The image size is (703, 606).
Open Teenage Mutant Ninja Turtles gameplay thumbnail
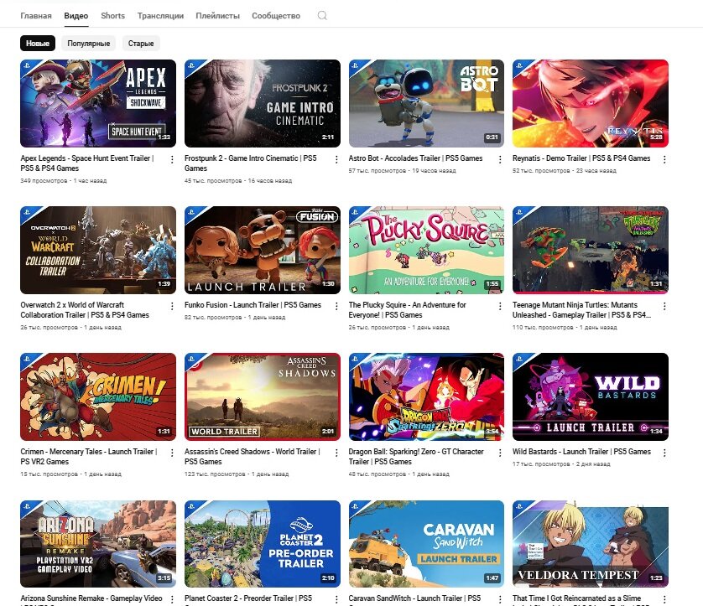tap(591, 250)
